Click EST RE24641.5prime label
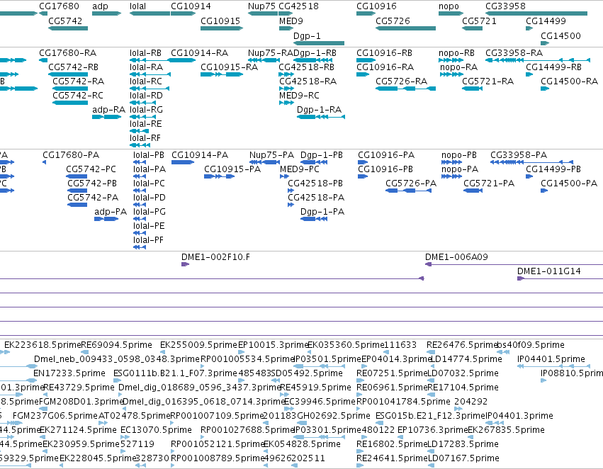The height and width of the screenshot is (469, 603). click(393, 458)
